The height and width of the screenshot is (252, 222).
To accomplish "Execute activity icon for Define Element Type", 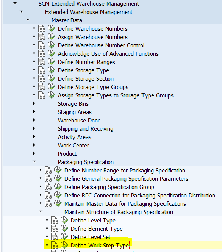I will point(64,229).
